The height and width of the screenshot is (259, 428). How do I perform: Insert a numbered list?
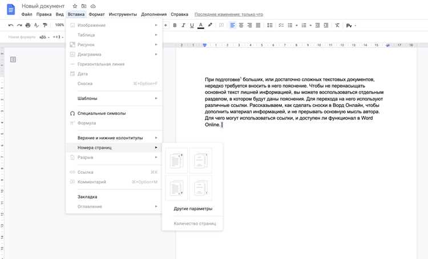pos(304,25)
